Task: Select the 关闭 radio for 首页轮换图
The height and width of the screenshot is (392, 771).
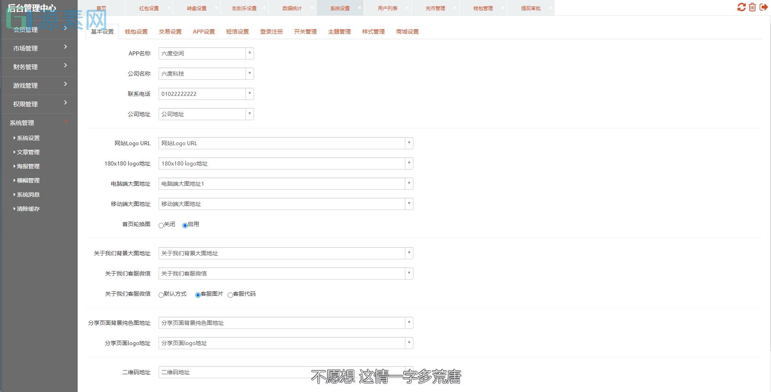Action: click(161, 226)
